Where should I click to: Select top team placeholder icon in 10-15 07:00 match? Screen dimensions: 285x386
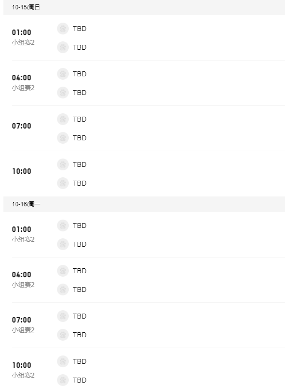click(x=63, y=119)
